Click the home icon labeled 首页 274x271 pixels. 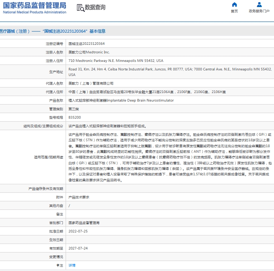[234, 4]
